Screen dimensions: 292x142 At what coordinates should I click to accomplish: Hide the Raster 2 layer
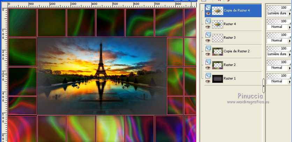(208, 68)
